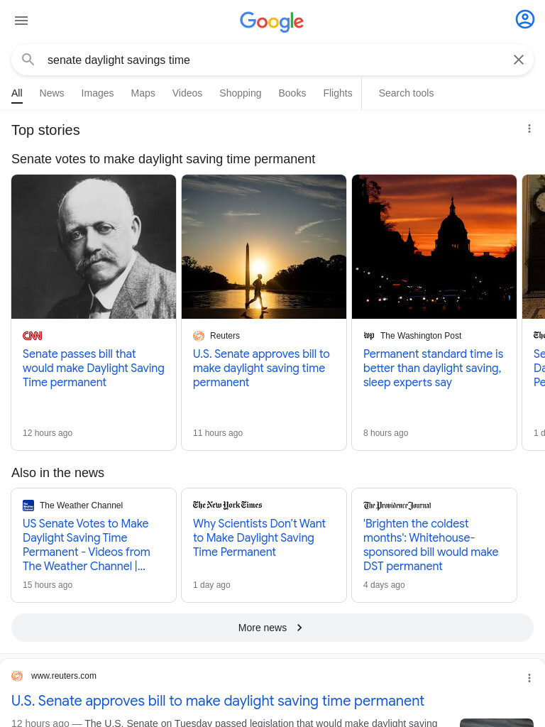Image resolution: width=545 pixels, height=727 pixels.
Task: Open Weather Channel US Senate Votes headline
Action: tap(87, 545)
